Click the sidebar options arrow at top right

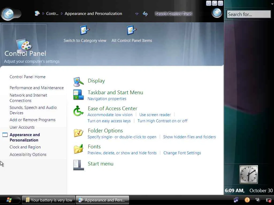click(x=272, y=4)
